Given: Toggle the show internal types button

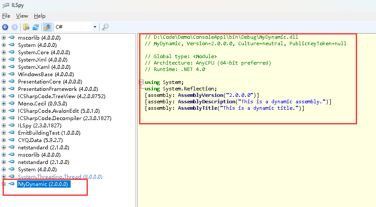Looking at the screenshot, I should point(47,27).
